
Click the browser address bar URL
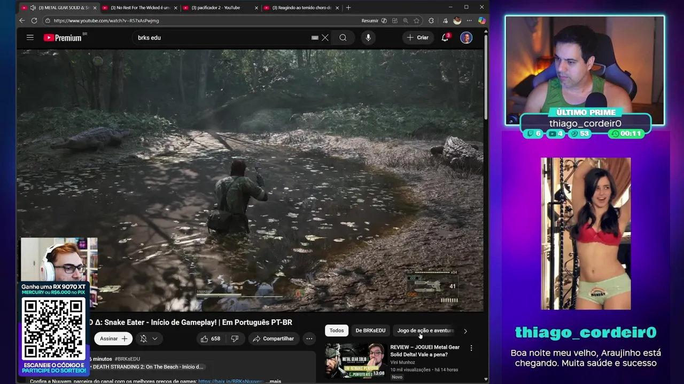(x=106, y=20)
